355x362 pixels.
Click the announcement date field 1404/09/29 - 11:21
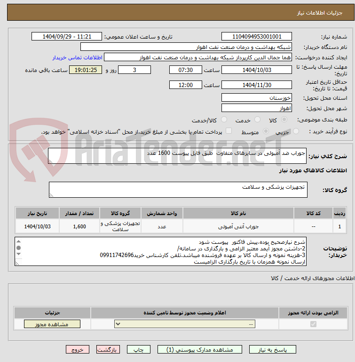point(67,36)
